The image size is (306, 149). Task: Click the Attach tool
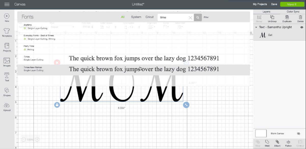[277, 143]
